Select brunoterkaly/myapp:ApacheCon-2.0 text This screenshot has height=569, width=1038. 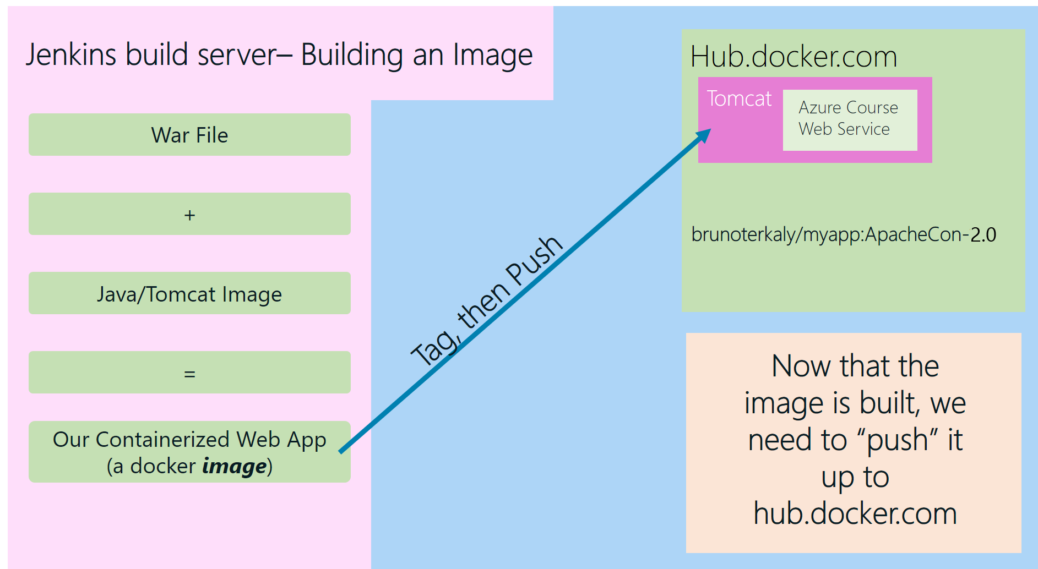pos(844,234)
